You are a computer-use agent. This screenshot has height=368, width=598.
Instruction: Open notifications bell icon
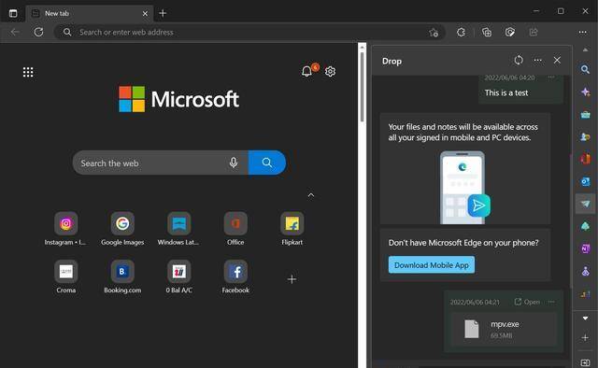tap(306, 71)
